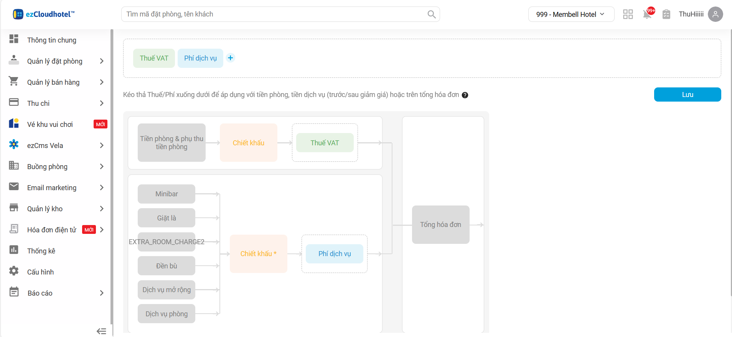Click the user avatar icon
The width and height of the screenshot is (732, 337).
[715, 14]
